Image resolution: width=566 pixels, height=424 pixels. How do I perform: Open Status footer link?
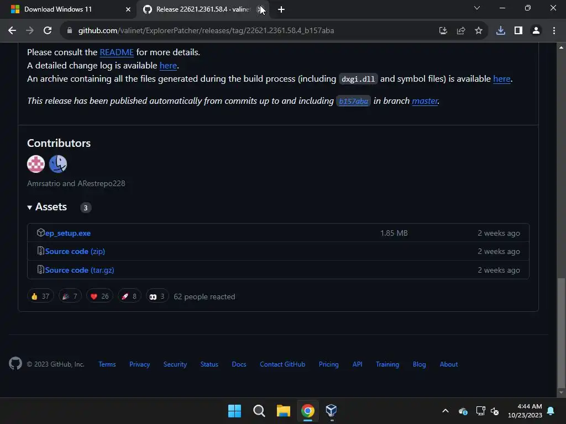209,364
